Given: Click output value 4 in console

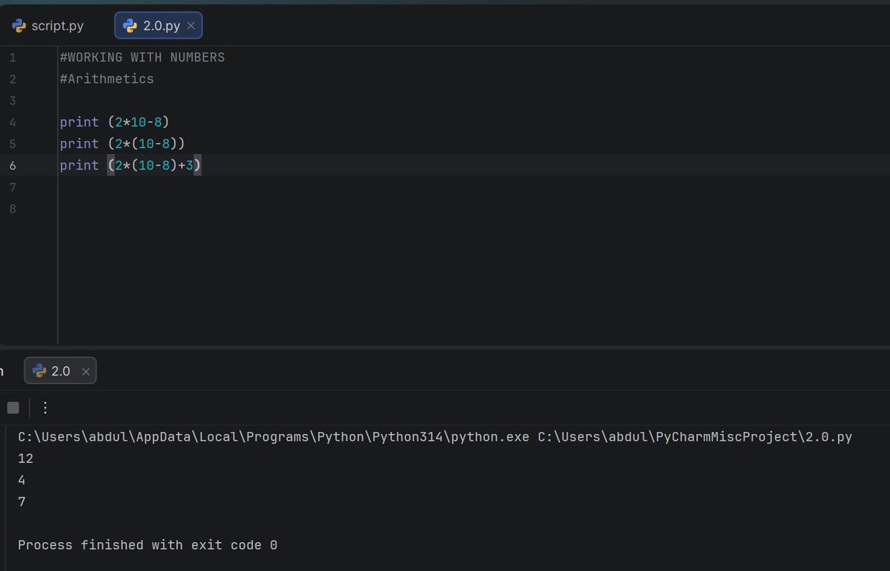Looking at the screenshot, I should tap(22, 480).
